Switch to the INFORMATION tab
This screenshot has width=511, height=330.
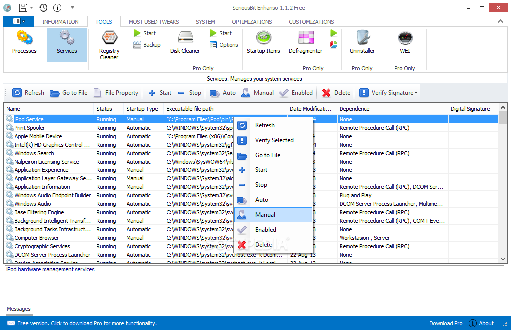(60, 22)
